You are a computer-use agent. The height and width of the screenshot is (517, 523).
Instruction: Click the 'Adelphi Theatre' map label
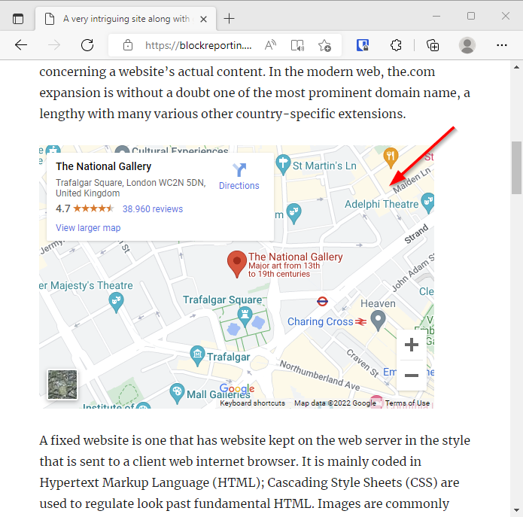pyautogui.click(x=382, y=204)
